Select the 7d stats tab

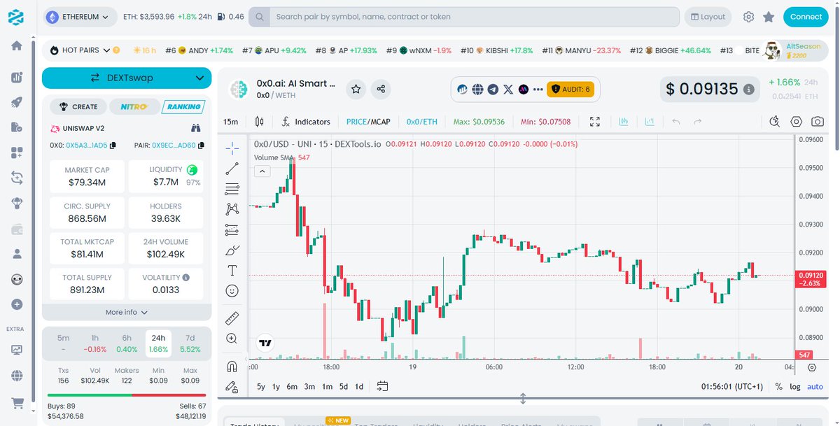190,343
